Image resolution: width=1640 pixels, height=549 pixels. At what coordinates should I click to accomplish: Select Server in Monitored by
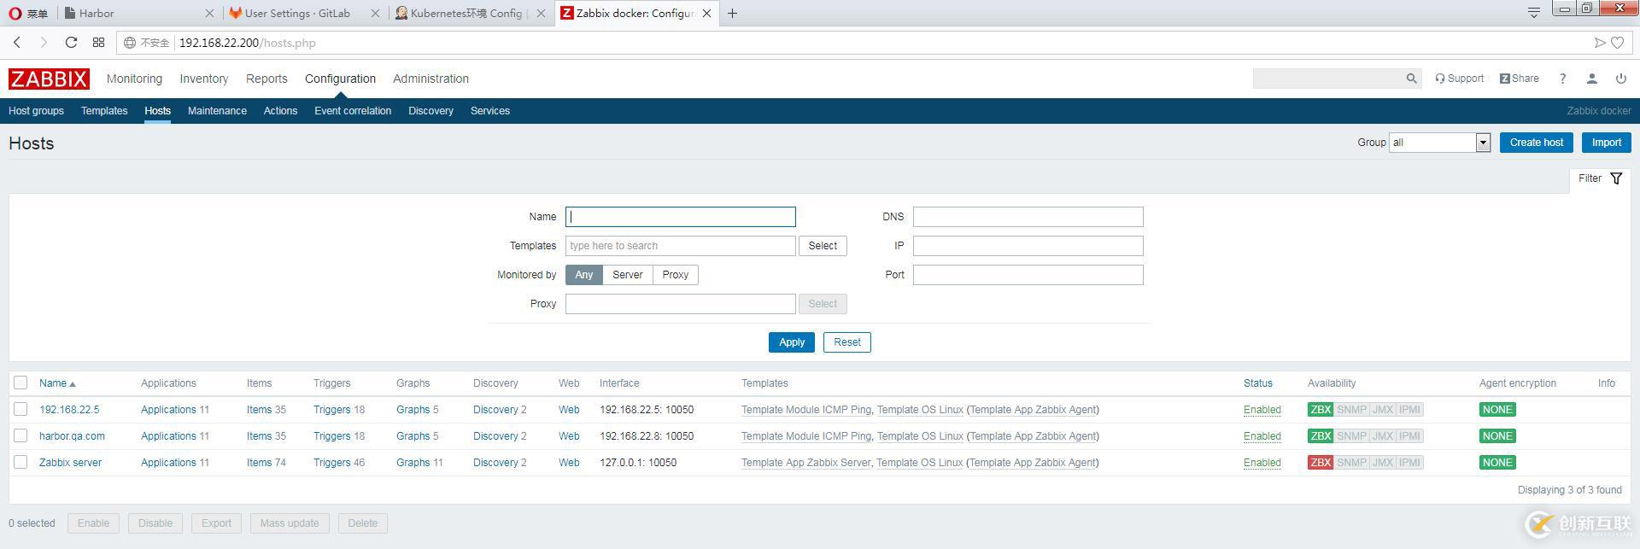(628, 275)
